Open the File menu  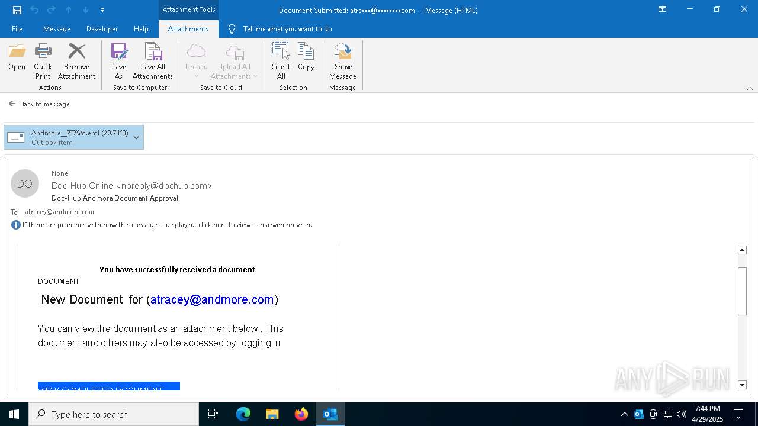point(17,29)
